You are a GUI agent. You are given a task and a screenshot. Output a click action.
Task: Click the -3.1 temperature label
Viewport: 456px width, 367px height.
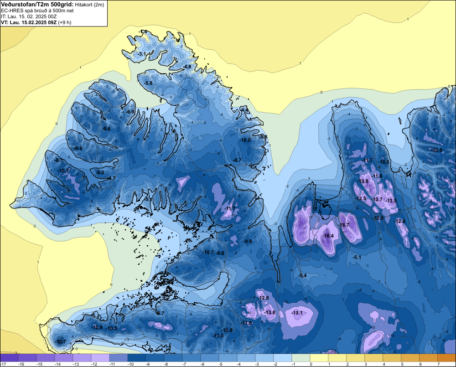click(x=142, y=54)
